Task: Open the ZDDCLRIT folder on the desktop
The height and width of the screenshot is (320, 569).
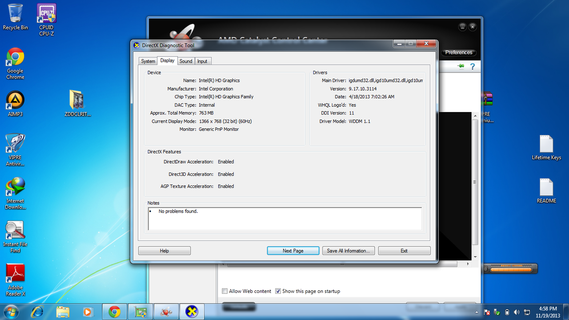Action: tap(77, 104)
